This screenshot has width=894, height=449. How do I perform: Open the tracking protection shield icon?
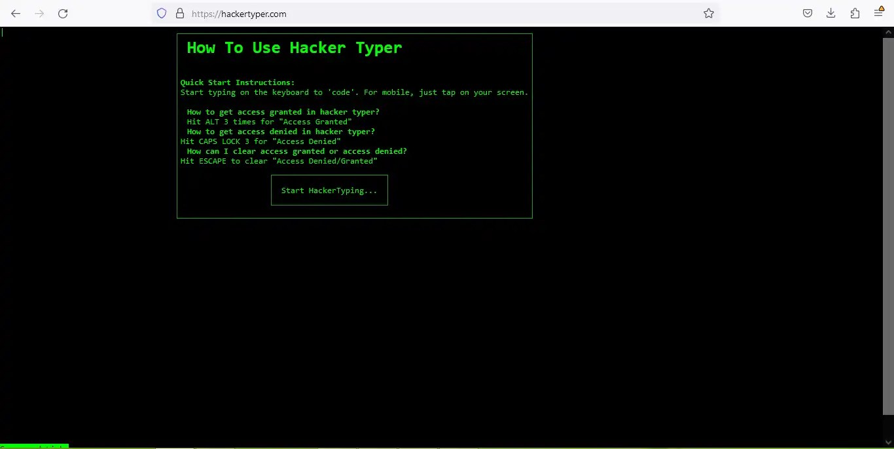[x=162, y=13]
